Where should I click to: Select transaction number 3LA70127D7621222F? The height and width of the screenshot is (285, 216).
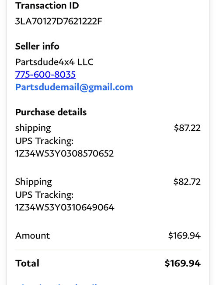tap(59, 21)
